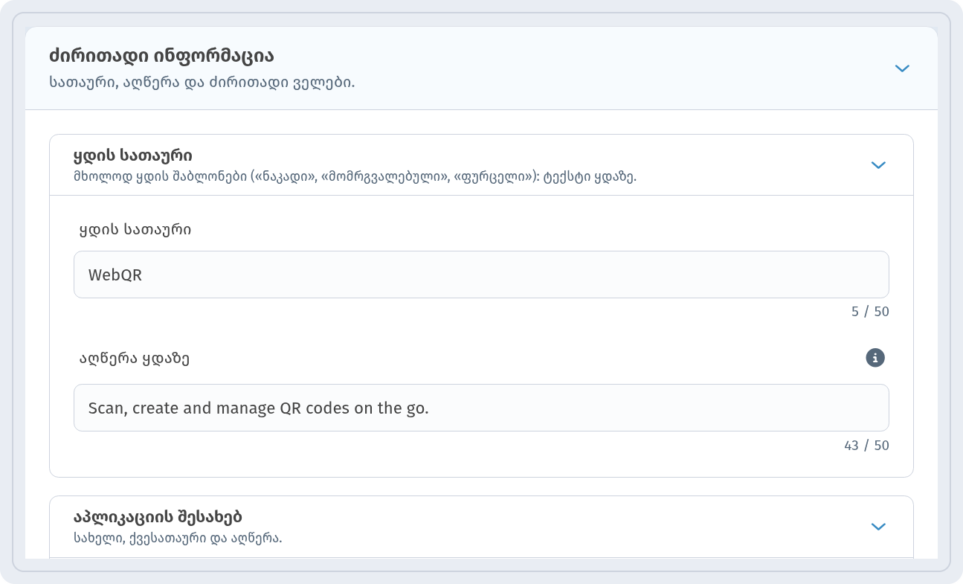The width and height of the screenshot is (963, 584).
Task: Click the 5 / 50 character counter
Action: coord(870,312)
